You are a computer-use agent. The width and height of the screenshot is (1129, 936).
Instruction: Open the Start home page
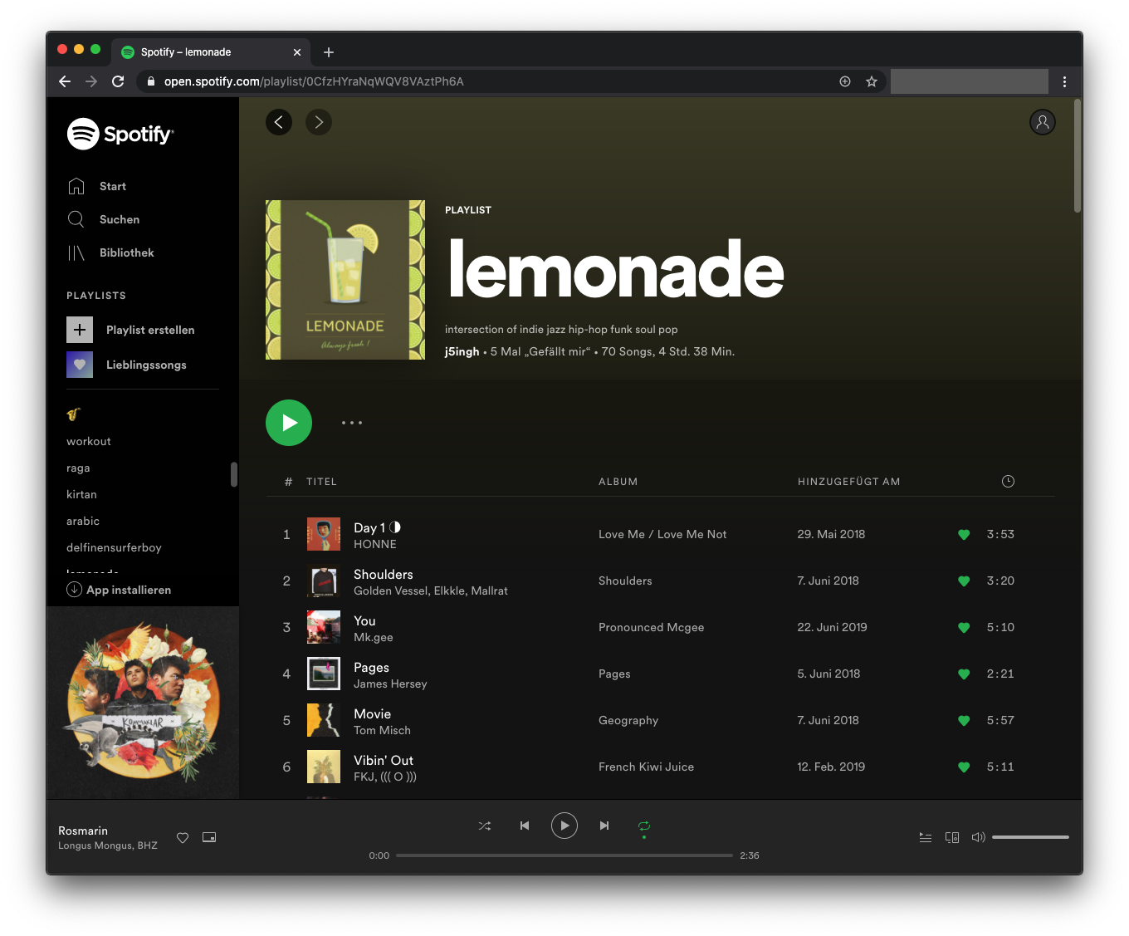96,186
